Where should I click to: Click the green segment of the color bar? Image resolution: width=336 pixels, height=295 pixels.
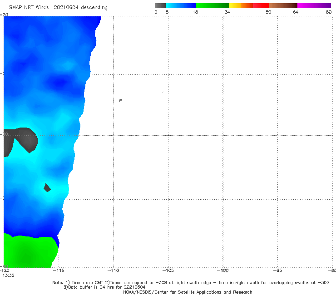212,5
